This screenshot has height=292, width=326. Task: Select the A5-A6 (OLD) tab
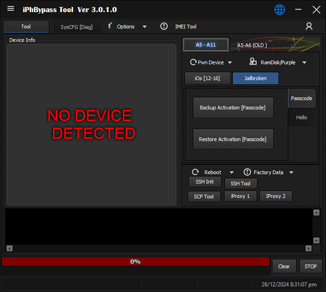(x=252, y=45)
